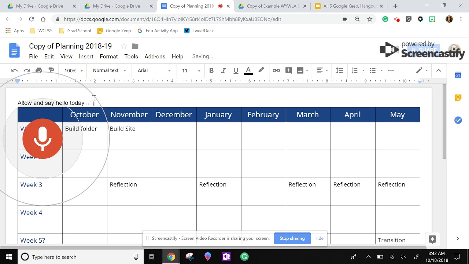The width and height of the screenshot is (469, 264).
Task: Expand the Insert image dropdown arrow
Action: (x=307, y=70)
